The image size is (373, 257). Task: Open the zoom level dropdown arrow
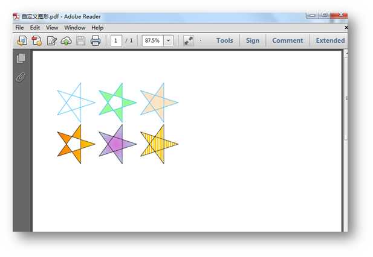click(169, 40)
